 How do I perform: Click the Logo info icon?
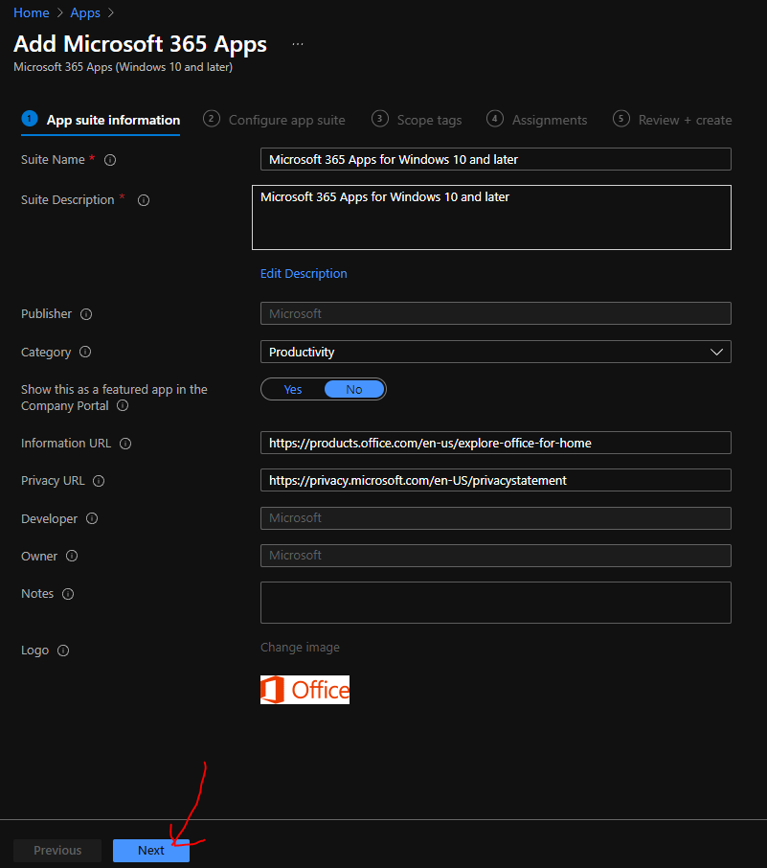coord(63,651)
